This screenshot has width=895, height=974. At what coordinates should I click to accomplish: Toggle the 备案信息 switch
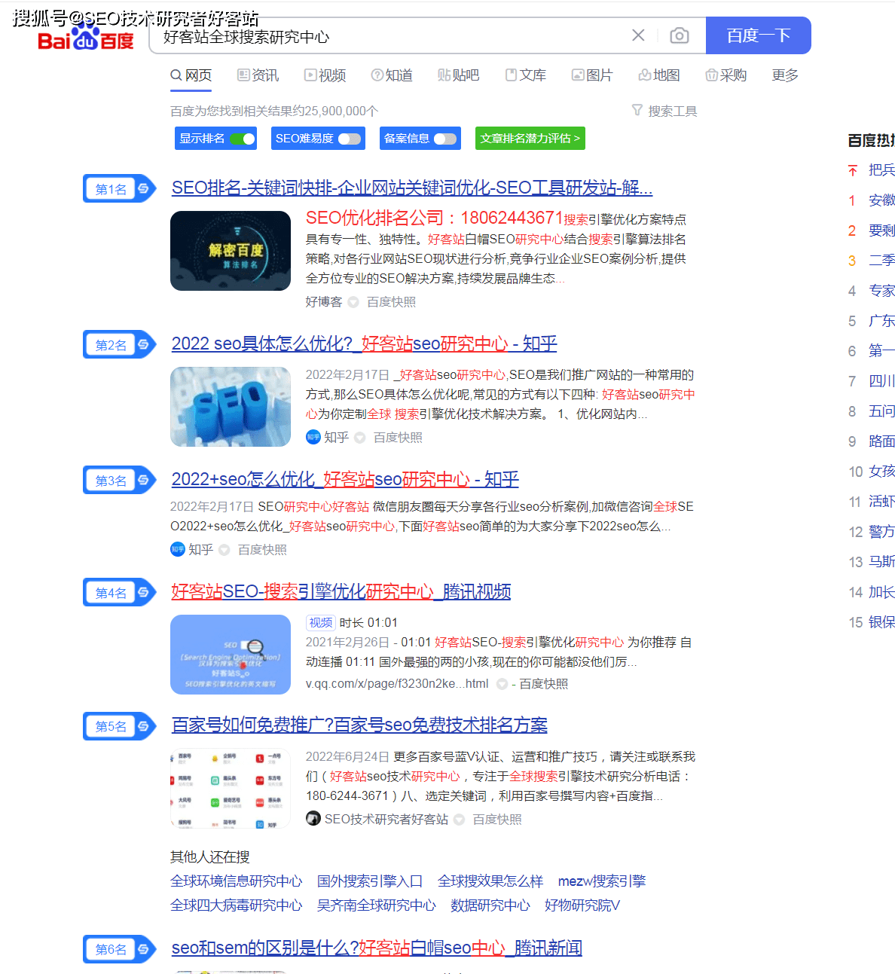(445, 139)
